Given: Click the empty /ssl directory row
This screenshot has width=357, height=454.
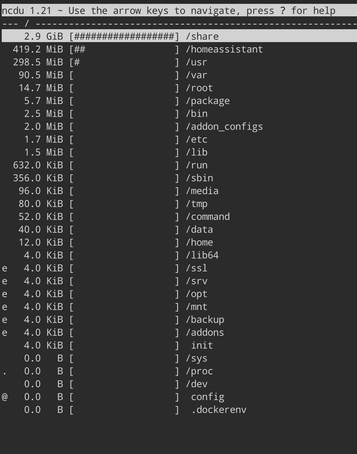Looking at the screenshot, I should [x=196, y=268].
